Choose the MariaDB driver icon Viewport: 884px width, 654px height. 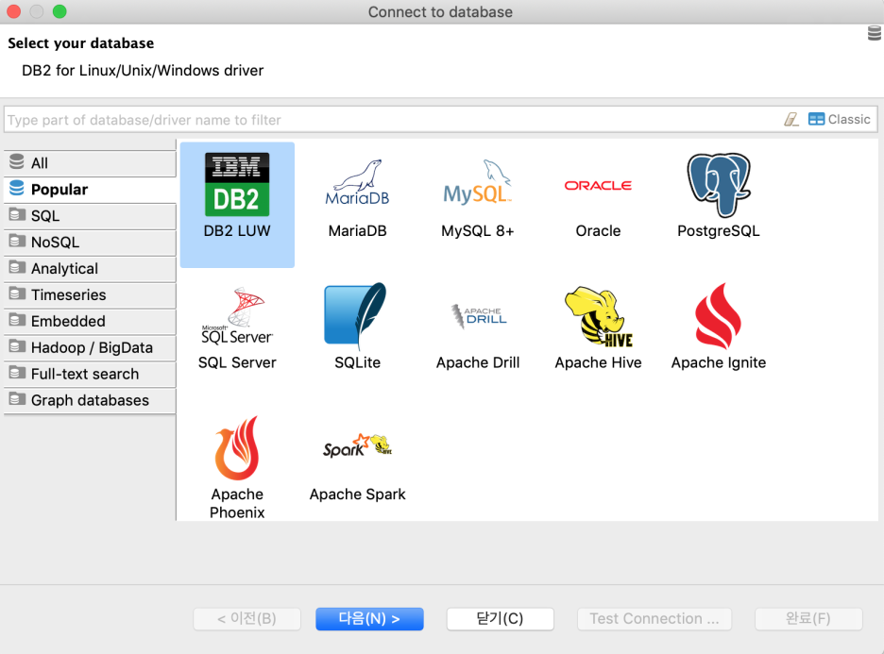click(357, 184)
